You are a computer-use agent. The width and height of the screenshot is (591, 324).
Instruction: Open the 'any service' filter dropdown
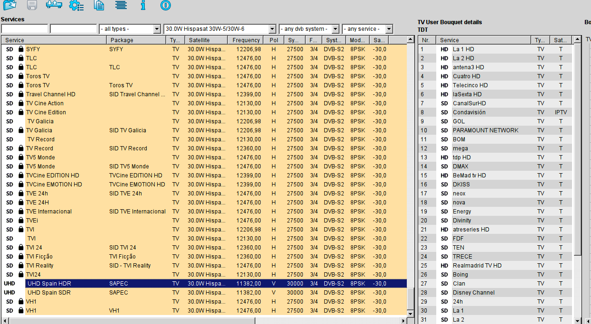[389, 29]
